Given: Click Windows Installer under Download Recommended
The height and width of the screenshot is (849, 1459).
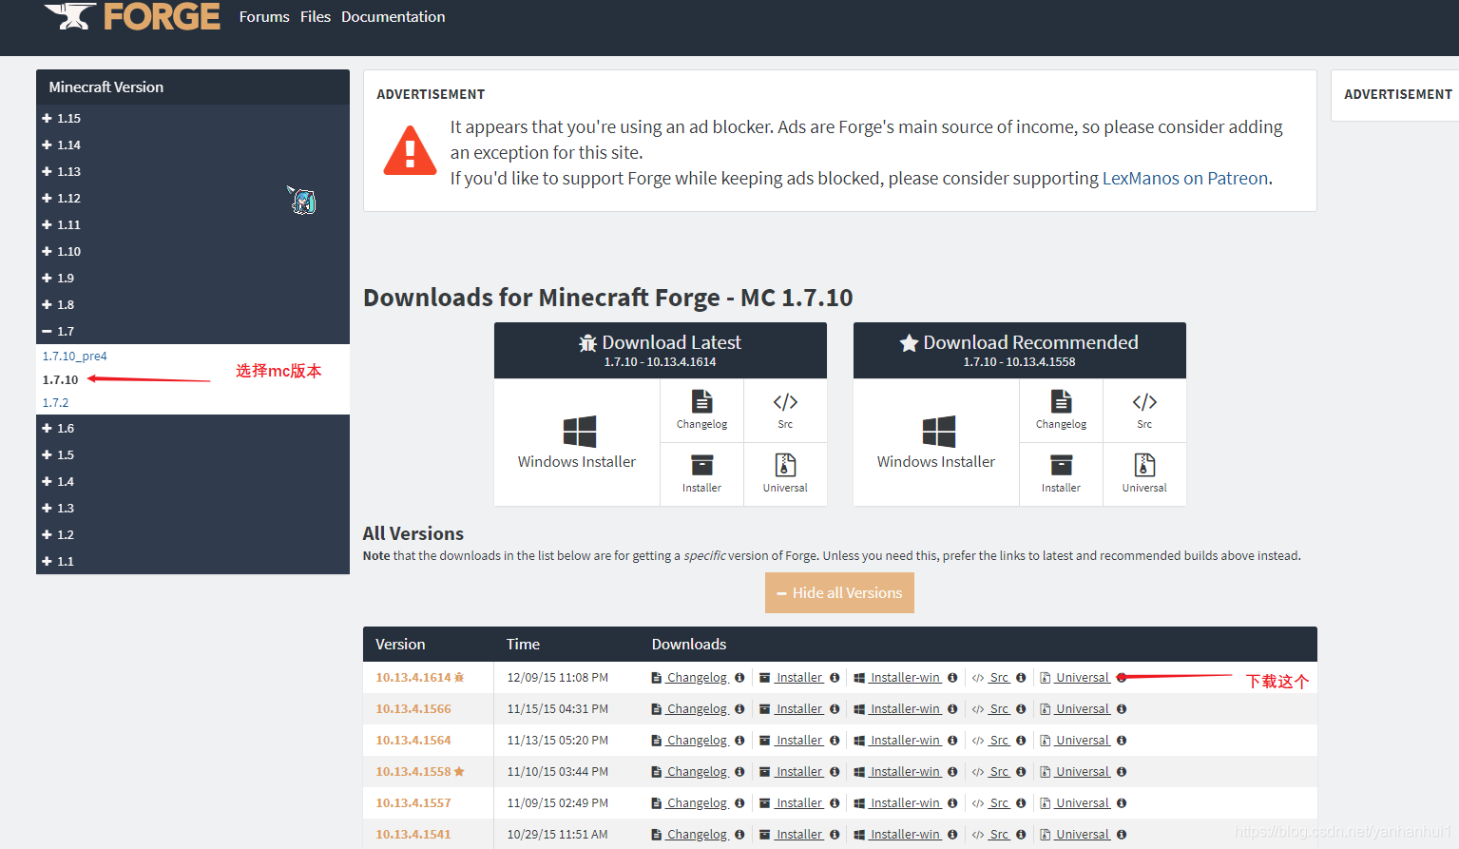Looking at the screenshot, I should click(x=936, y=442).
